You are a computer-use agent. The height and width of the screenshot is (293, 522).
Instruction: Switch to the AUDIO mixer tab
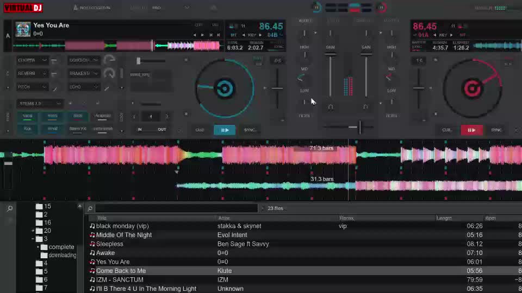coord(305,21)
